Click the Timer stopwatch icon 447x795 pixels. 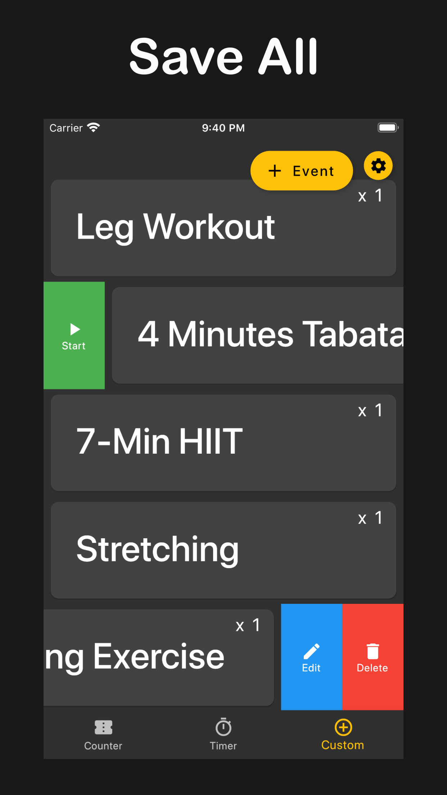point(223,727)
